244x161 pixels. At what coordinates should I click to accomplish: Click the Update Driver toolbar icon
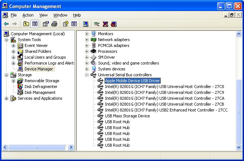click(96, 24)
